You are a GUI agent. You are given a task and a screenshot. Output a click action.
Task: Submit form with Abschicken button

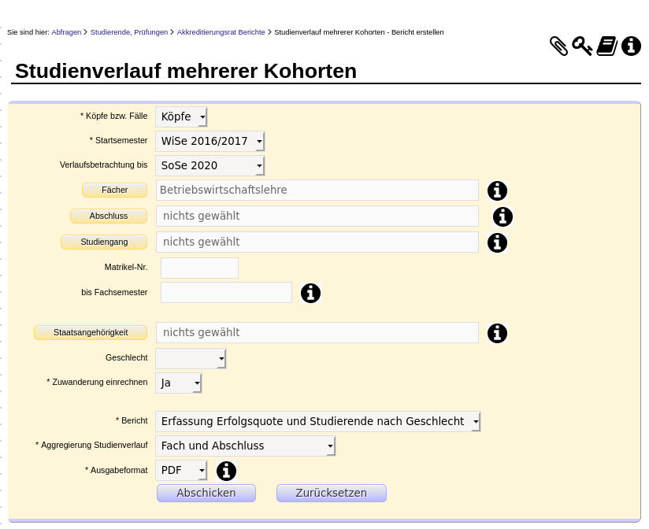(206, 494)
